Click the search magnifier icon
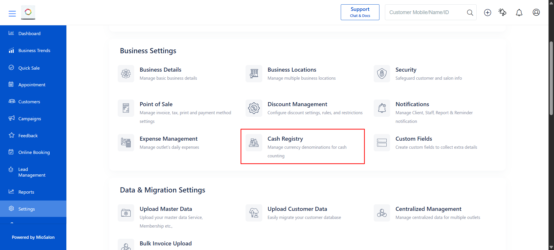 (470, 12)
